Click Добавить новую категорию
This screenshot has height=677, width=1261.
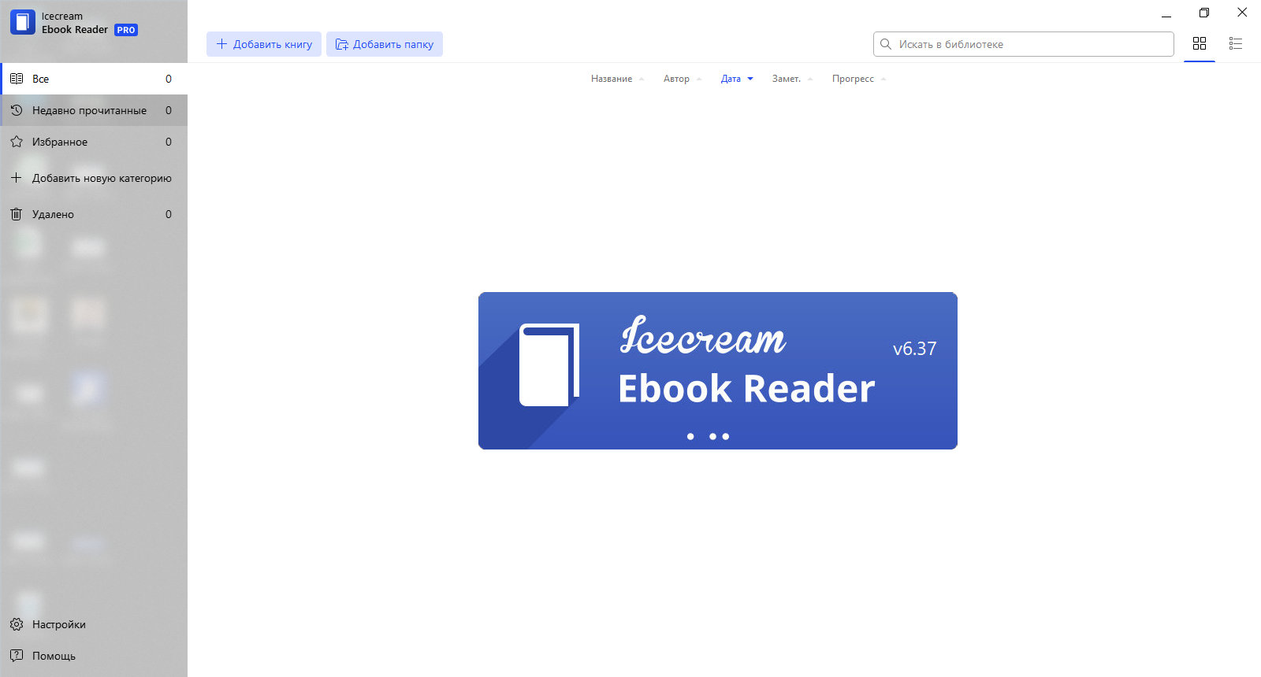[94, 178]
